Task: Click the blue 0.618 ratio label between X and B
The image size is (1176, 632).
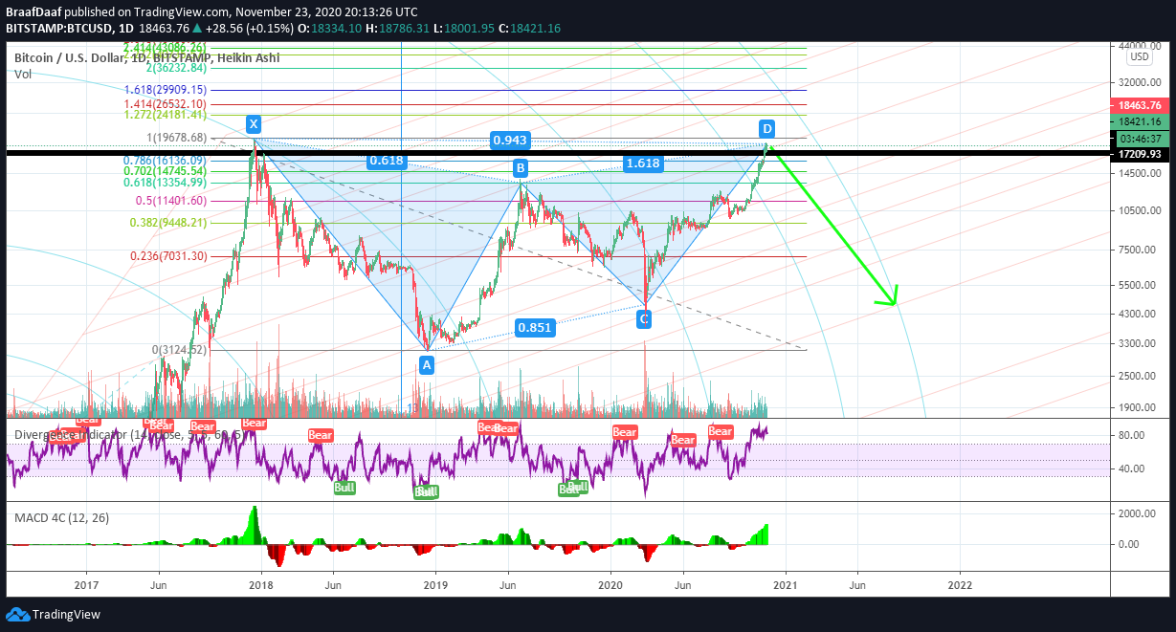Action: [x=386, y=161]
